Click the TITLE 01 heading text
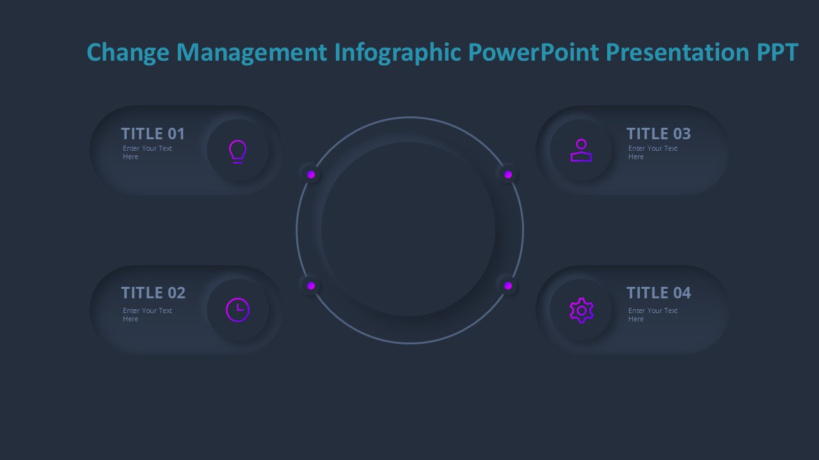 [153, 134]
